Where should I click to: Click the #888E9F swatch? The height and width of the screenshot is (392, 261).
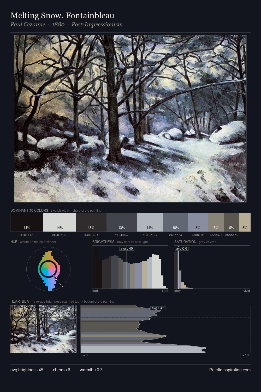(198, 222)
